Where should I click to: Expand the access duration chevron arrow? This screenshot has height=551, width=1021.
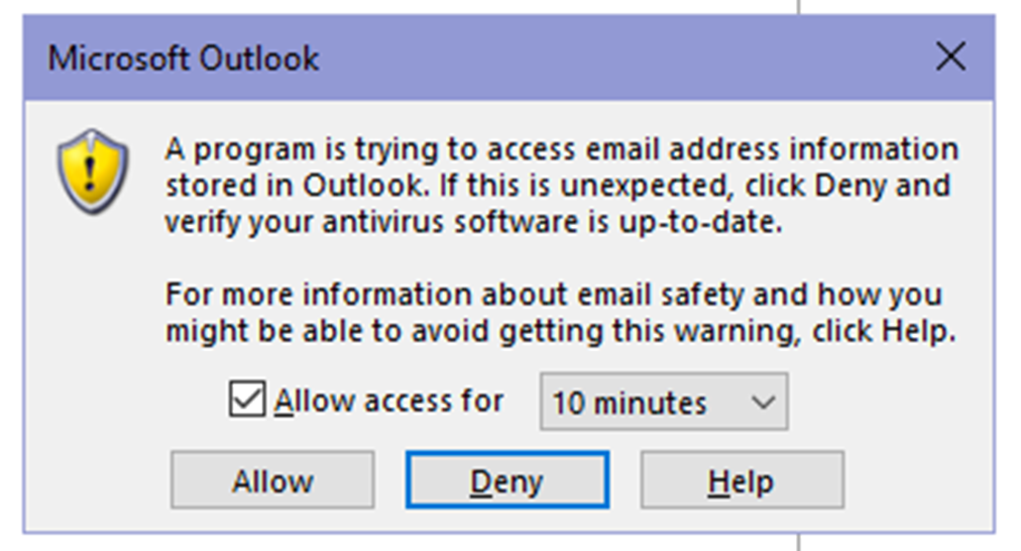761,402
